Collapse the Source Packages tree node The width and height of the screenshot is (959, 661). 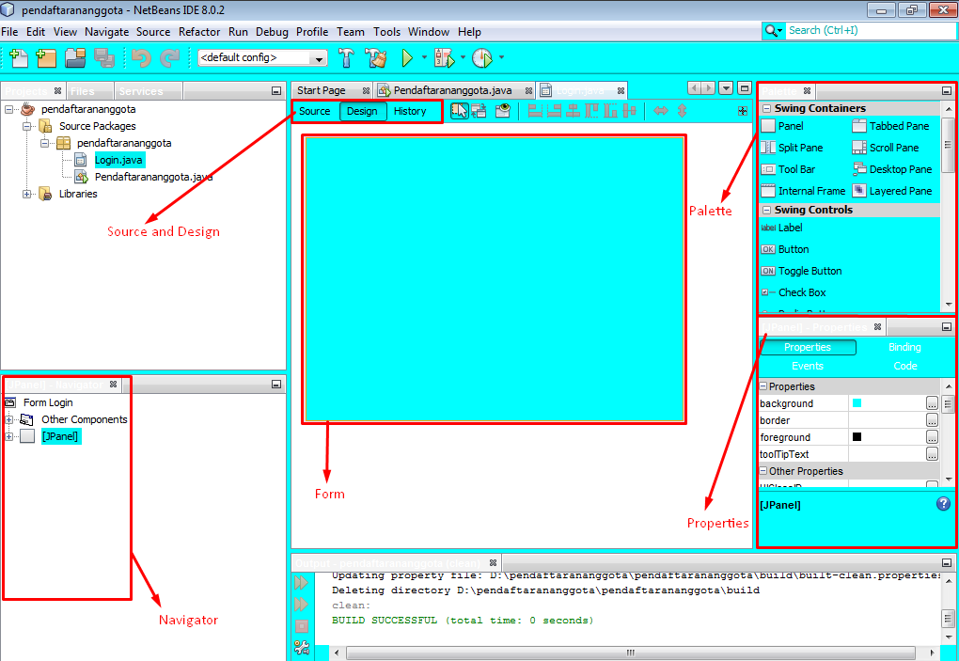pos(27,126)
